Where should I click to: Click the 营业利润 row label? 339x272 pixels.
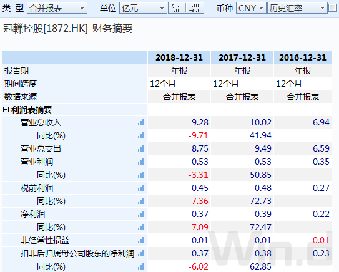37,162
